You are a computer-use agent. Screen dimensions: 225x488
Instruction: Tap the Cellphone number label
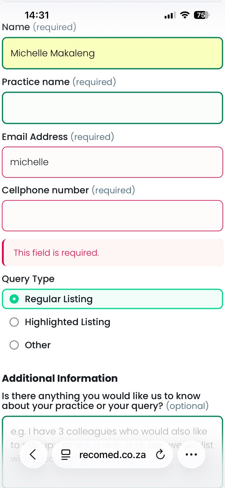[x=45, y=190]
